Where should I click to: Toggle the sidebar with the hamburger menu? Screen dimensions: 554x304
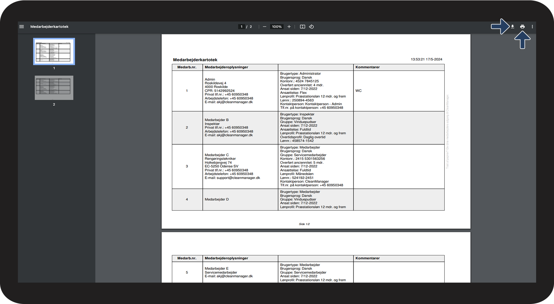(x=22, y=27)
